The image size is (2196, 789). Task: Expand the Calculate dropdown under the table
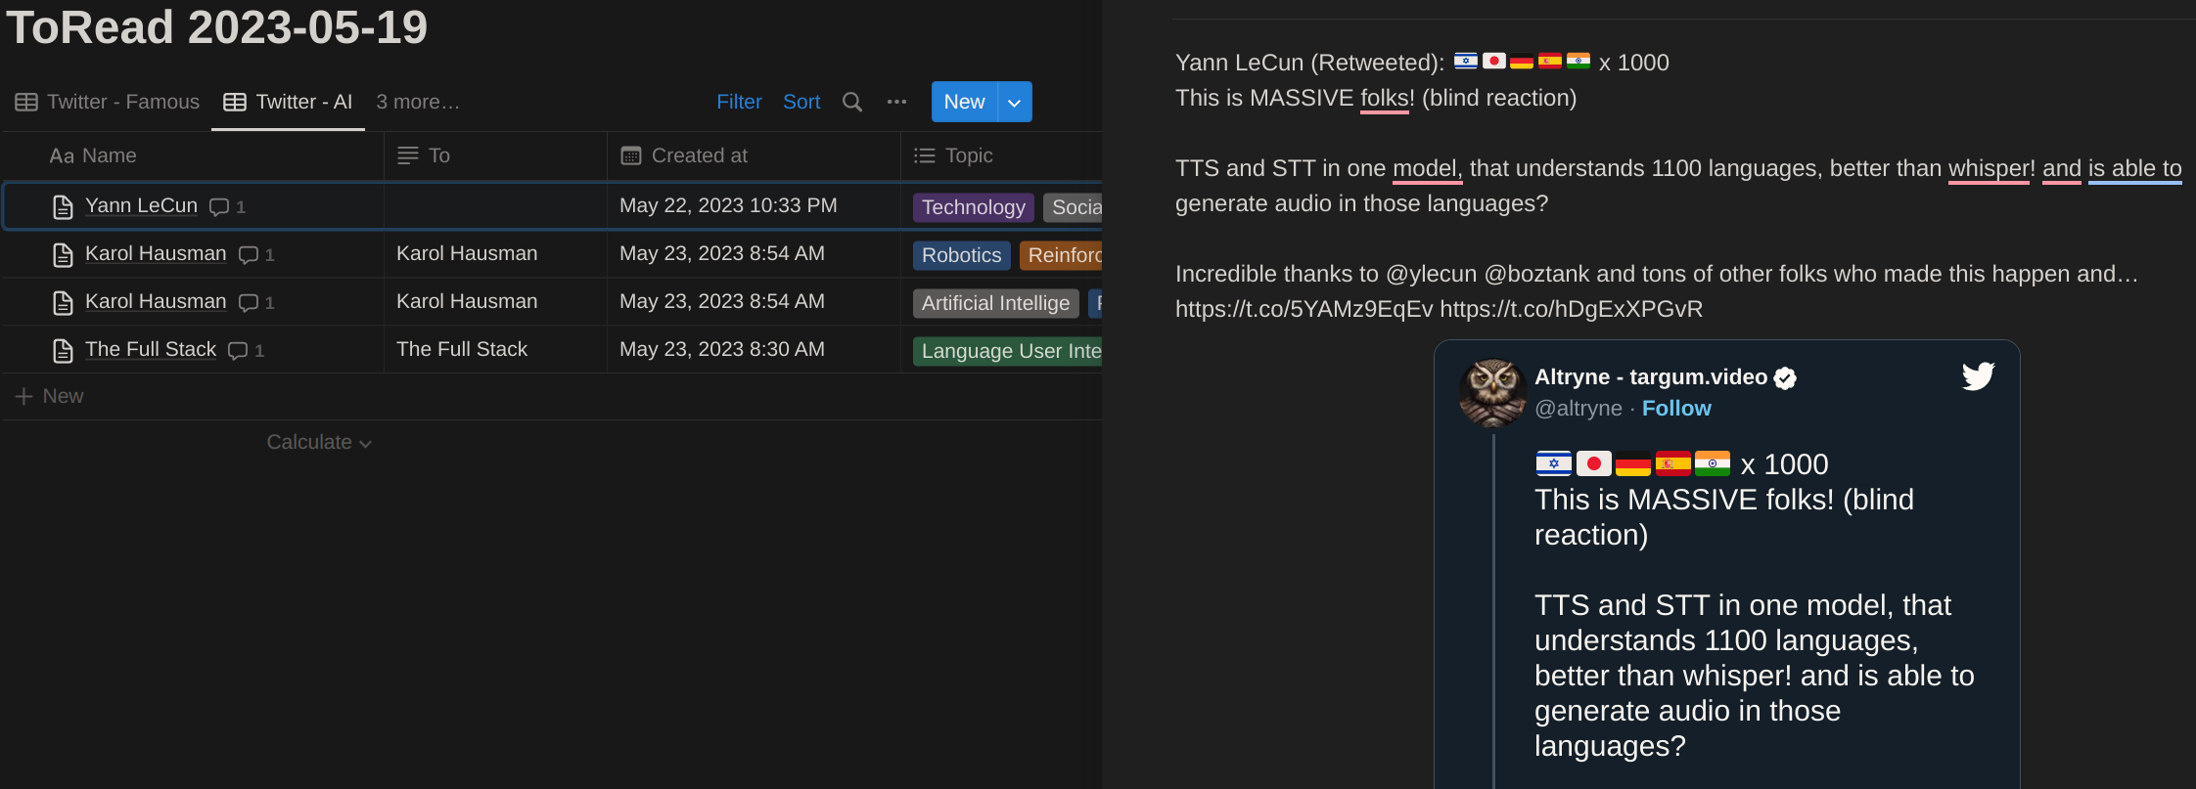(319, 442)
